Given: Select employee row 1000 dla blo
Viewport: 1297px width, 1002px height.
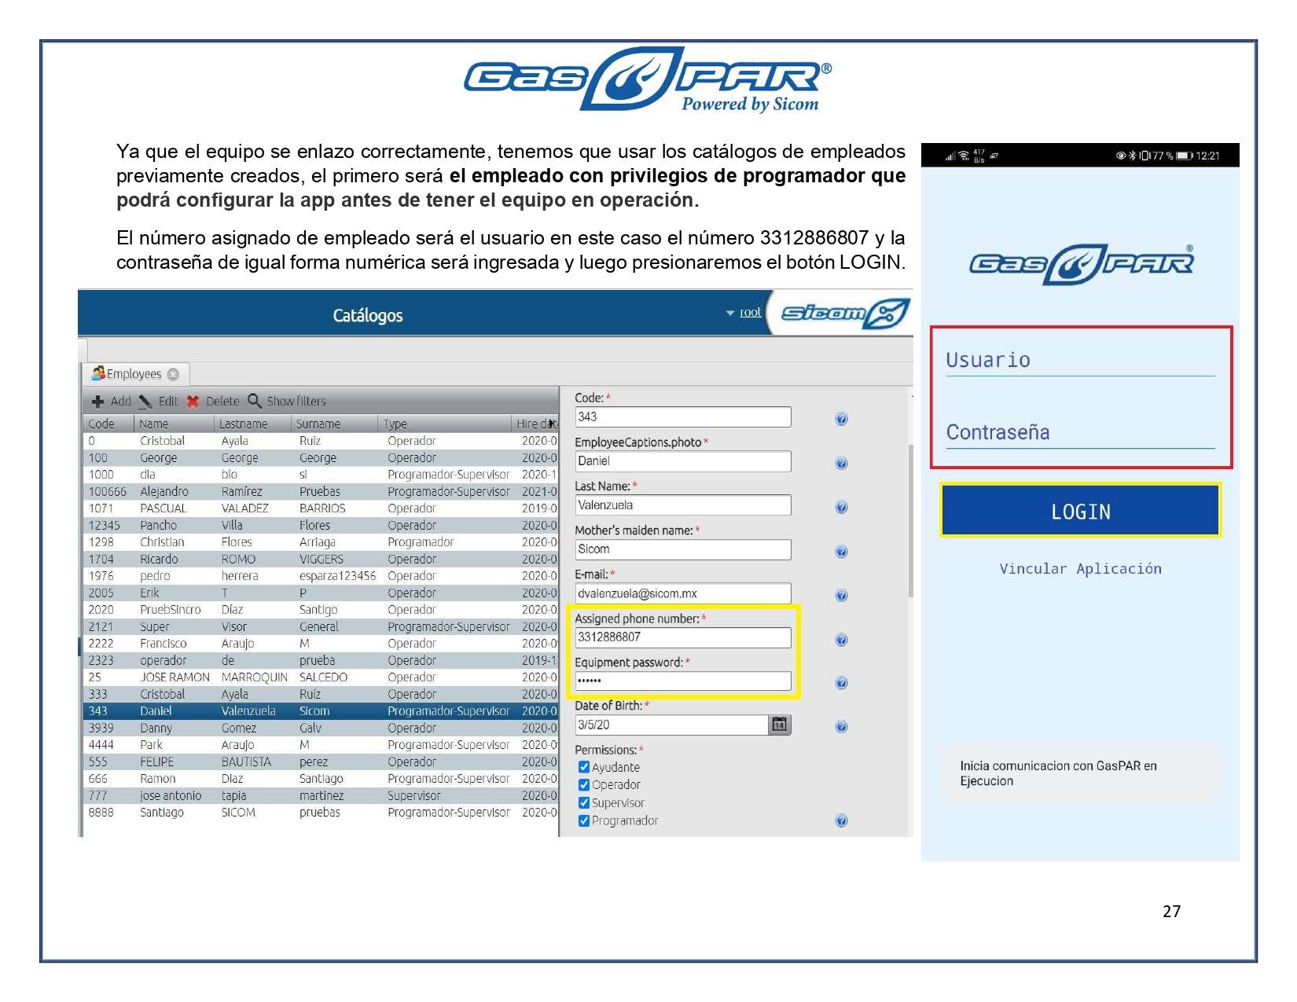Looking at the screenshot, I should click(321, 475).
